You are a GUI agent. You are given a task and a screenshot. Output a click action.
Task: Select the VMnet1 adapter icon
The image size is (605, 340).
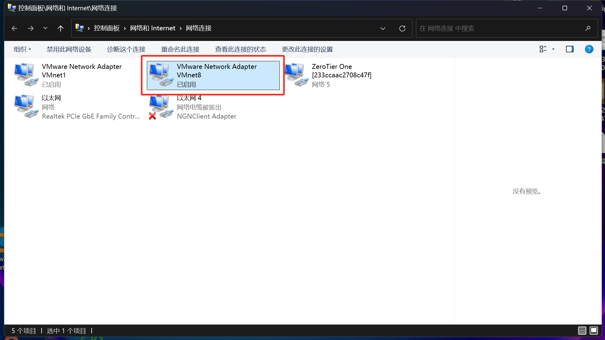(26, 75)
